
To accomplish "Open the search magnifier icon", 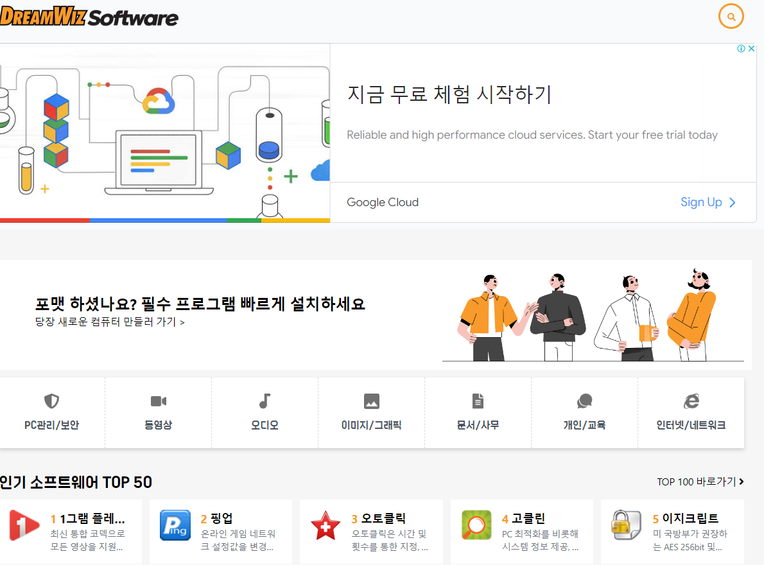I will click(x=731, y=16).
